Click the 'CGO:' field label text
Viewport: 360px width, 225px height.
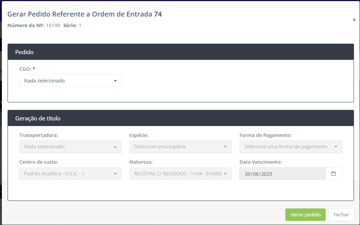coord(25,69)
